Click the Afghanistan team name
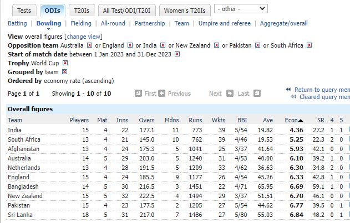 tap(23, 149)
